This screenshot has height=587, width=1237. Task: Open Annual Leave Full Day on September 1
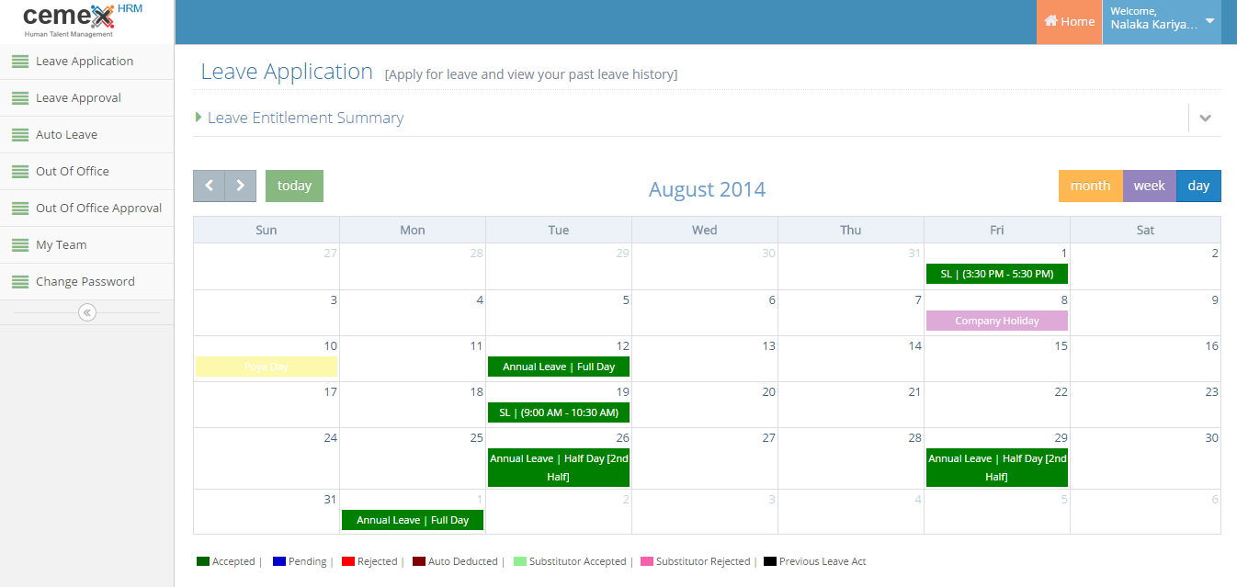413,520
